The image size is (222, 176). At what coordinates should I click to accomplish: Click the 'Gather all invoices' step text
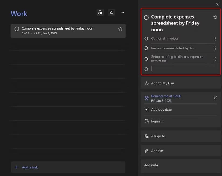pyautogui.click(x=165, y=39)
